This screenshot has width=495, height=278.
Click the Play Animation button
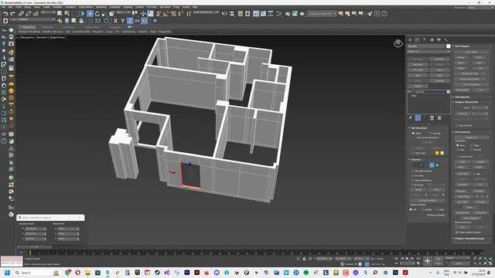click(407, 259)
